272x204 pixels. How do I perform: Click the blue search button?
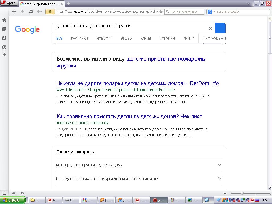(220, 28)
